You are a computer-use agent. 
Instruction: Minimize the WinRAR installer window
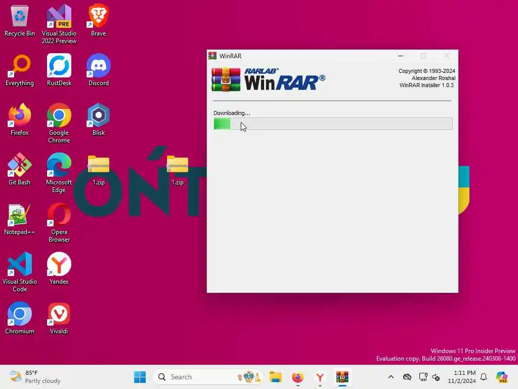pyautogui.click(x=401, y=56)
